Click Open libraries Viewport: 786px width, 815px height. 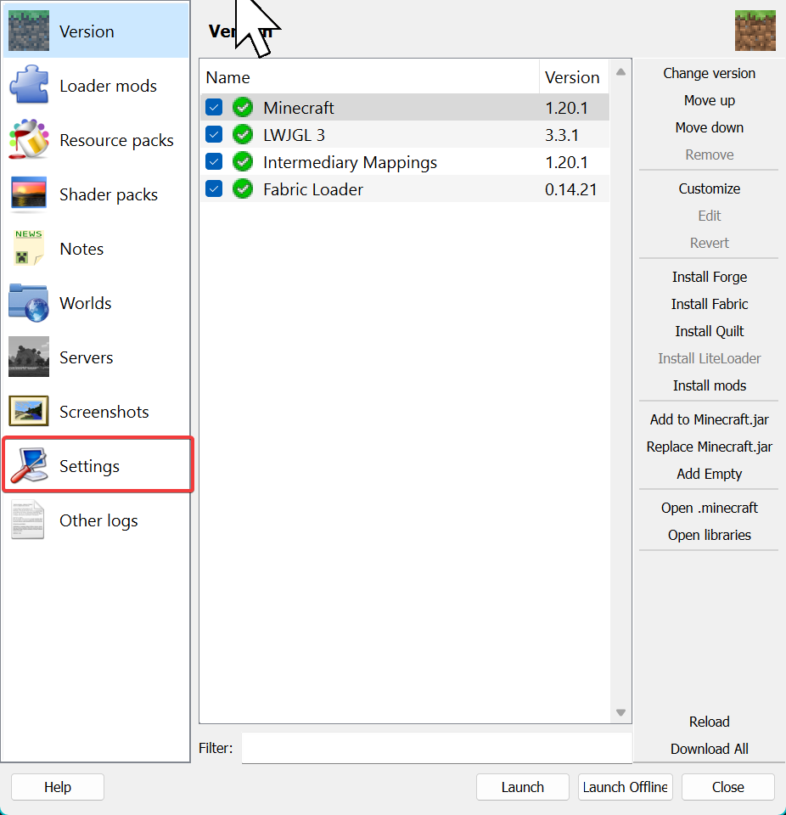click(709, 535)
